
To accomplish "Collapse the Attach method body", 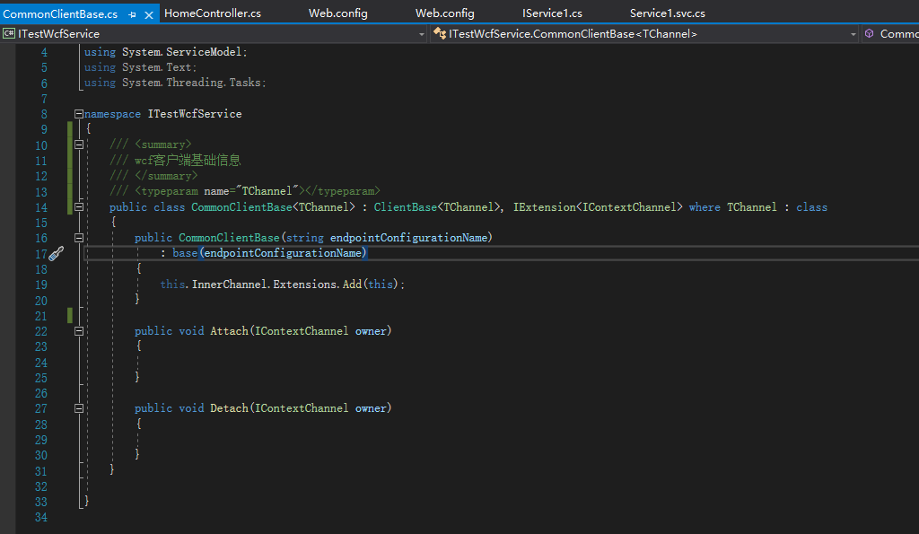I will pyautogui.click(x=79, y=331).
